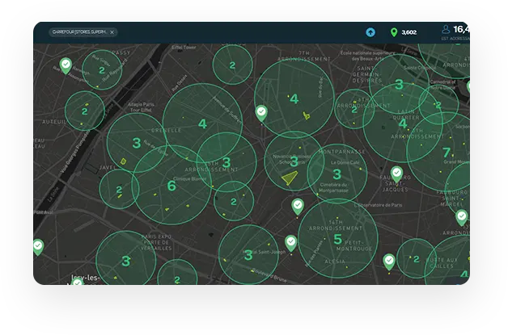The height and width of the screenshot is (335, 508).
Task: Expand the 2-cluster above Auteuil
Action: [85, 111]
